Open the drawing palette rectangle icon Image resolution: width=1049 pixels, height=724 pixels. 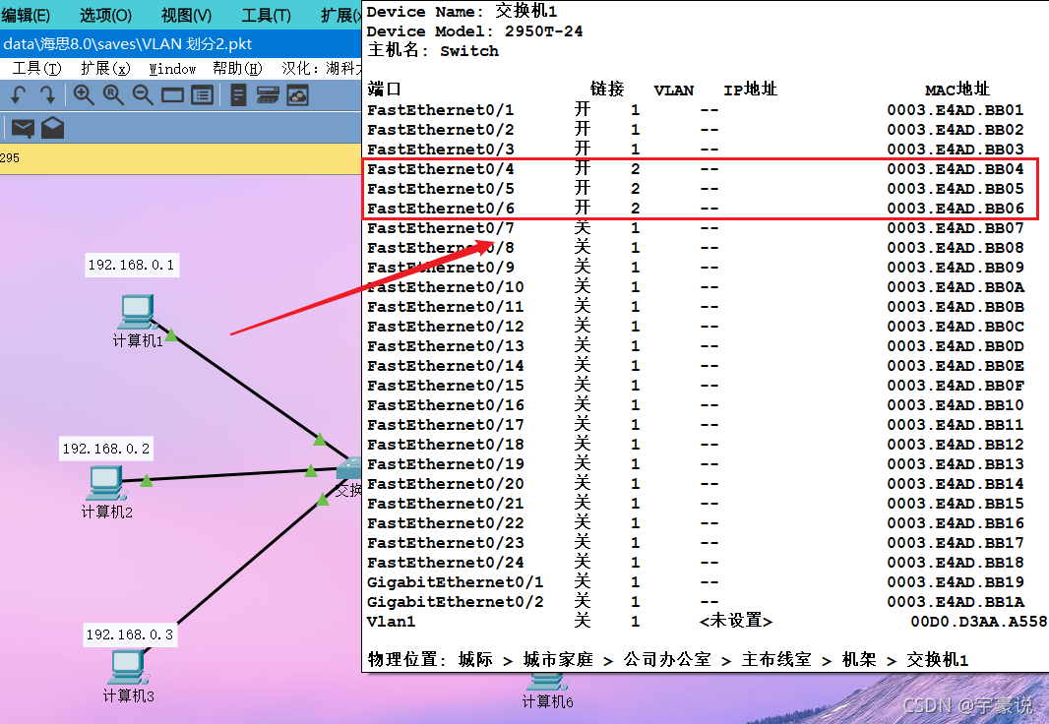172,95
